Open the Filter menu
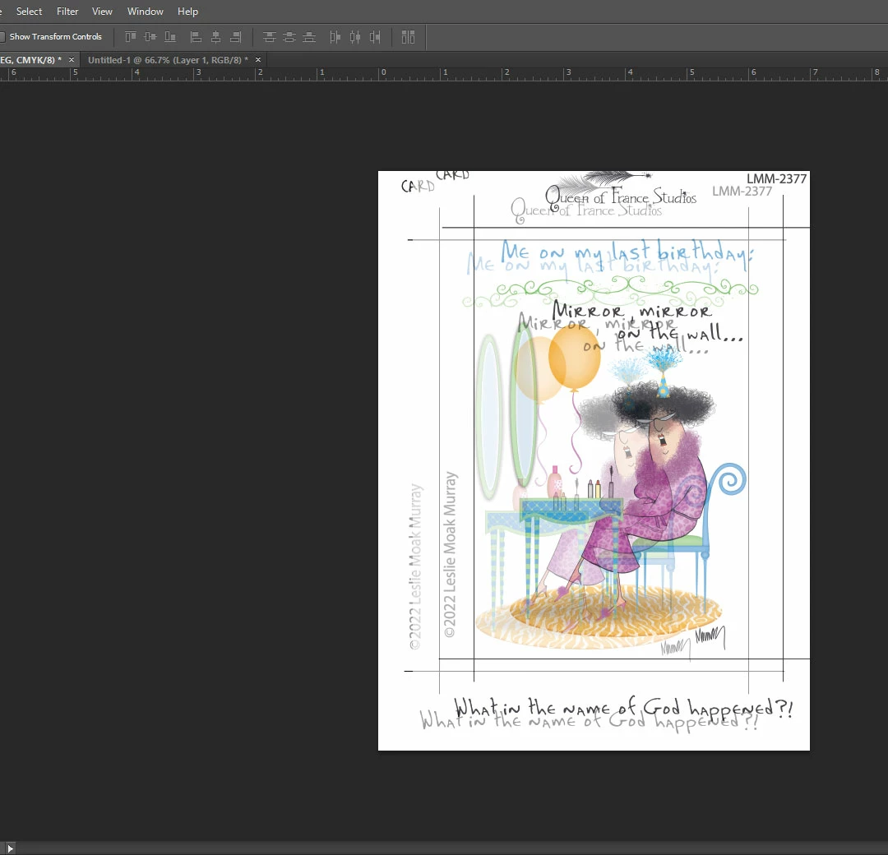The height and width of the screenshot is (855, 888). 67,12
